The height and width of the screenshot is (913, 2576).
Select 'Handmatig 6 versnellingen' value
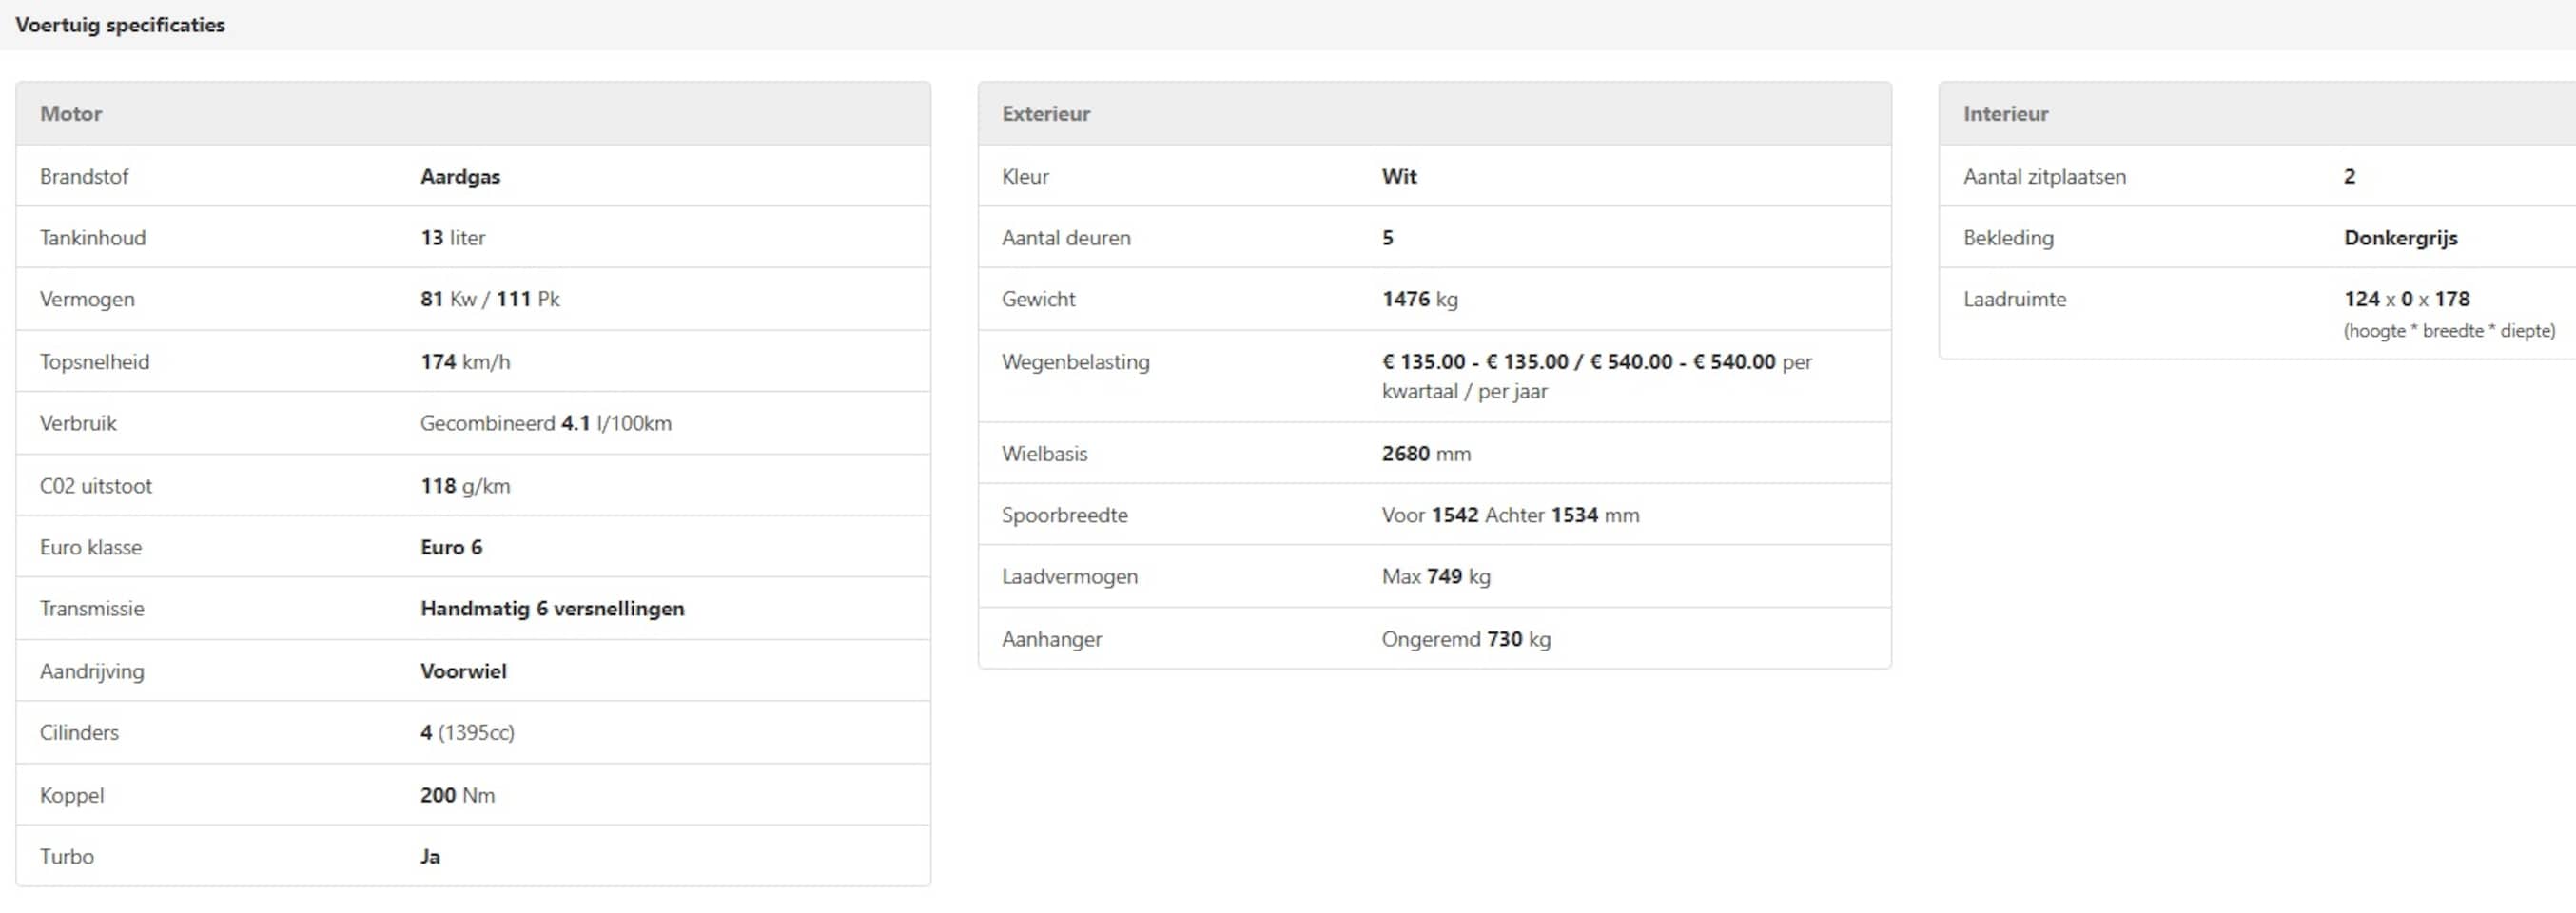(x=552, y=609)
